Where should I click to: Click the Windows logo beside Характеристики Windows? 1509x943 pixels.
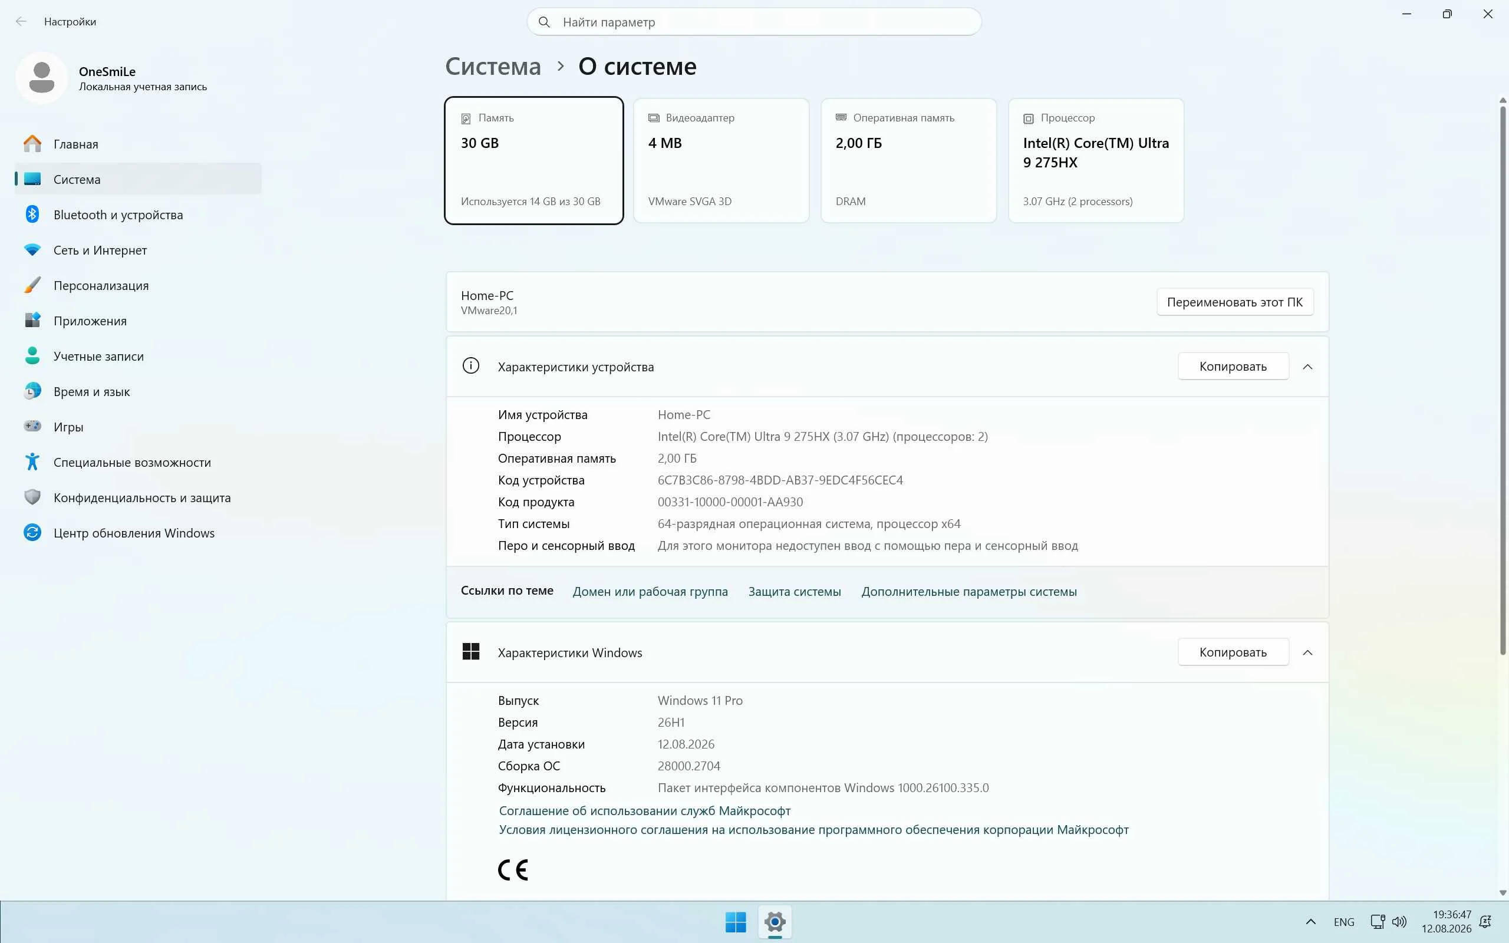tap(471, 652)
